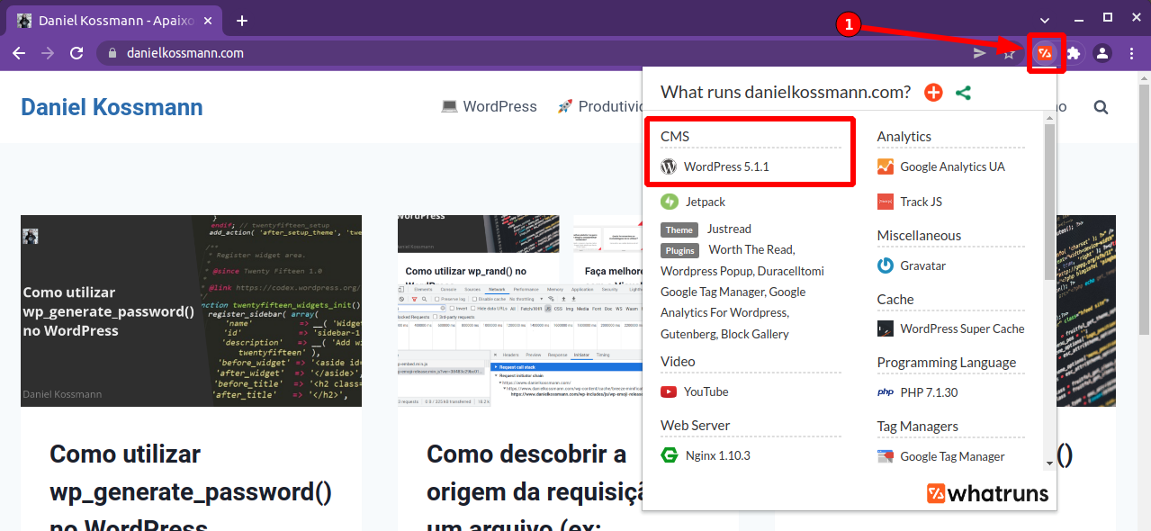This screenshot has height=531, width=1151.
Task: Click the share page arrow icon
Action: pos(980,53)
